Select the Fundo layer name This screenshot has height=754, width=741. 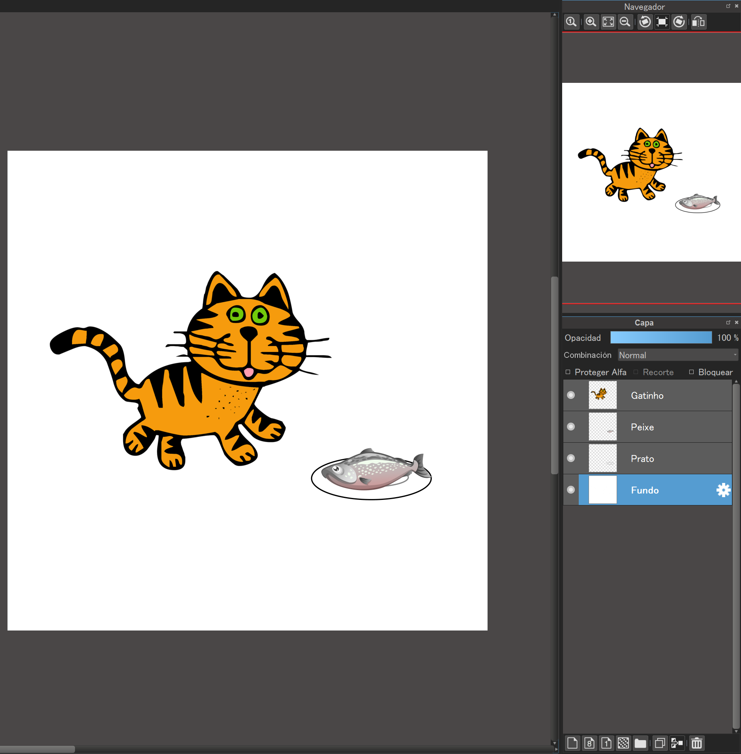tap(645, 490)
